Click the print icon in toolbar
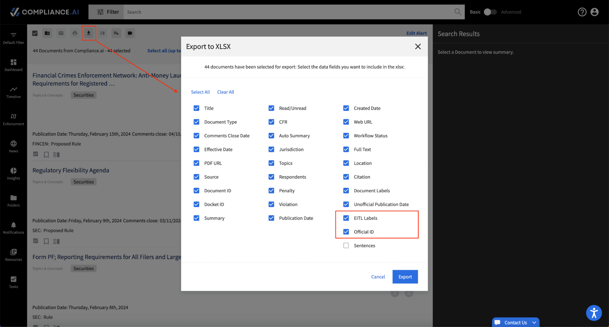 pyautogui.click(x=75, y=33)
